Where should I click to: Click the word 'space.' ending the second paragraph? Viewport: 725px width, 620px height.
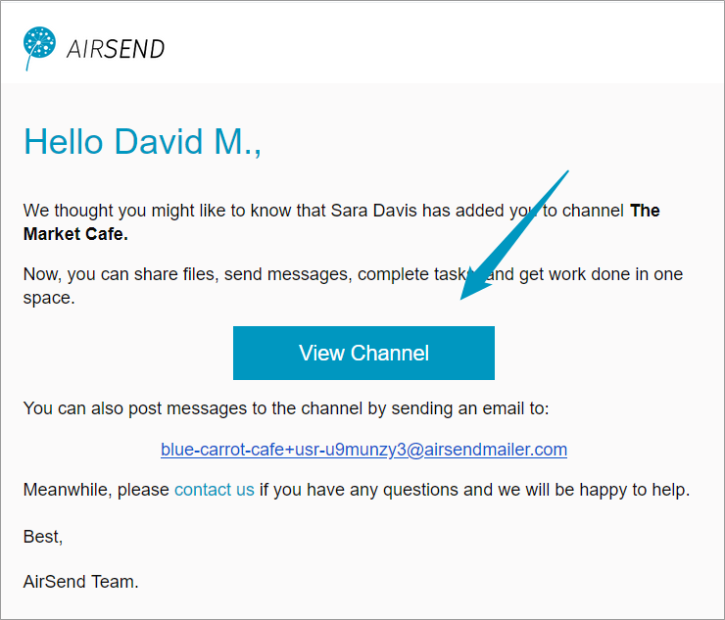click(49, 298)
